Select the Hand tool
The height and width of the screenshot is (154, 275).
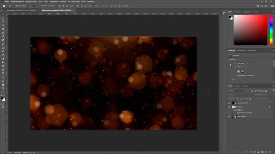point(3,85)
